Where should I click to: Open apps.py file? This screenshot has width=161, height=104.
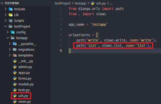24,73
